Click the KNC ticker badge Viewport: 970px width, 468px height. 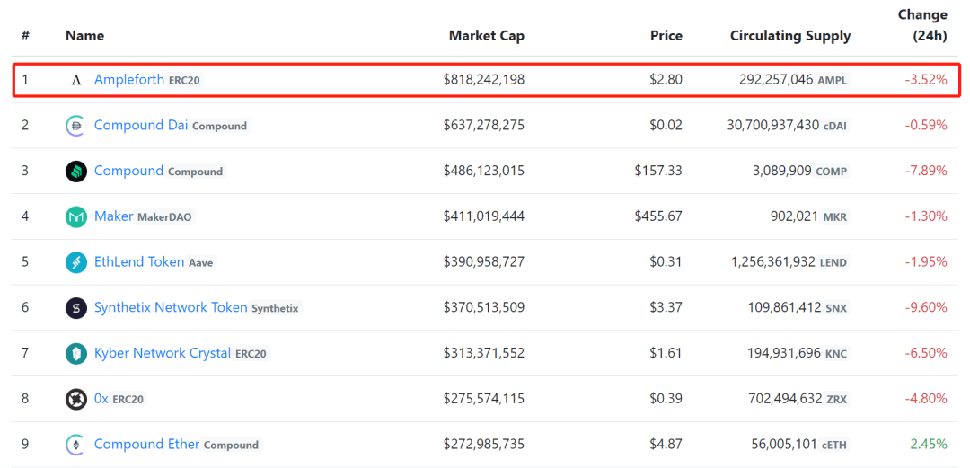(836, 354)
